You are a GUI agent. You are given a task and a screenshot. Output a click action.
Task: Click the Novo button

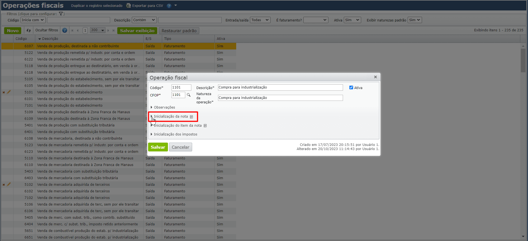tap(13, 31)
